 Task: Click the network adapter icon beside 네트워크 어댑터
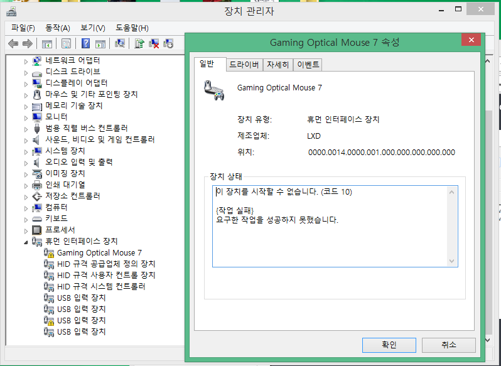pyautogui.click(x=37, y=61)
